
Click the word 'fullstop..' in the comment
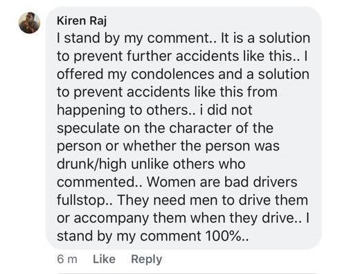pyautogui.click(x=85, y=200)
